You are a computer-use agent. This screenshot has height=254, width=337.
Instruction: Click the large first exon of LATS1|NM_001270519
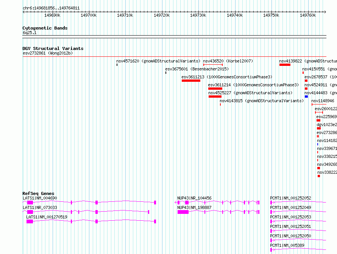point(30,221)
